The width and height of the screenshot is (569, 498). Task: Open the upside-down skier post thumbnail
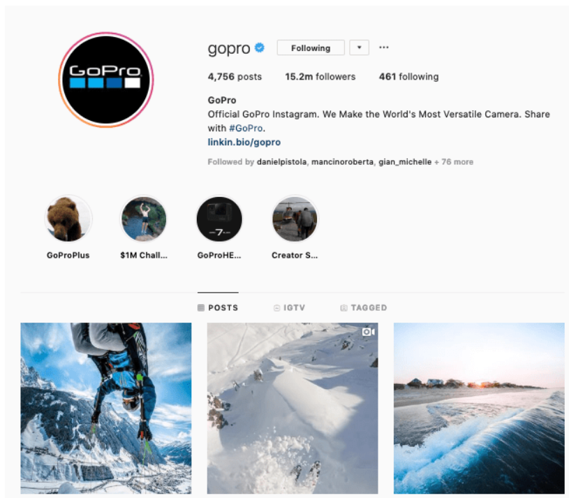[x=106, y=408]
